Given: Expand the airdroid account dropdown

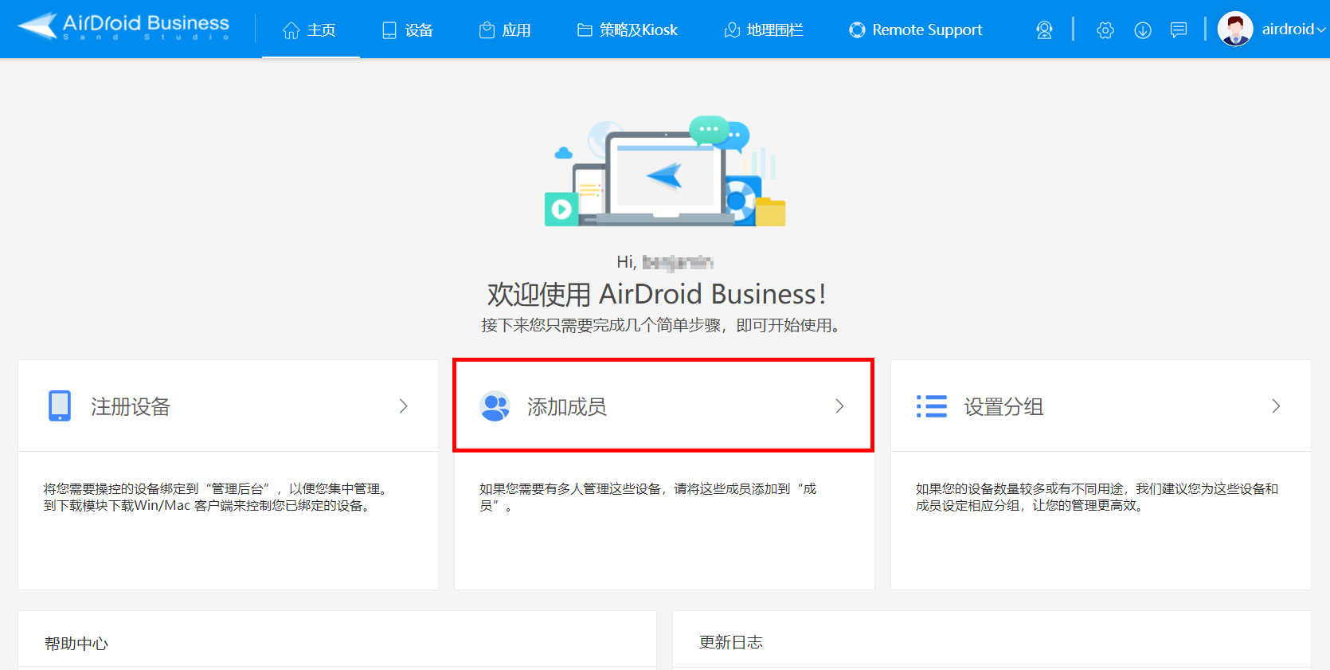Looking at the screenshot, I should tap(1293, 29).
